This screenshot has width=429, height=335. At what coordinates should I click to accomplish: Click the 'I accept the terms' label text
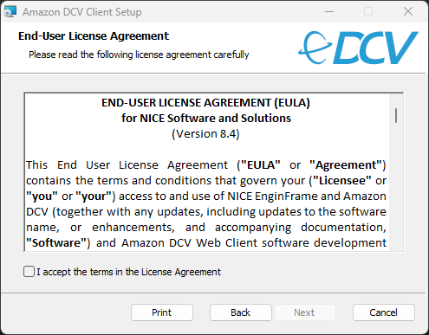click(128, 272)
